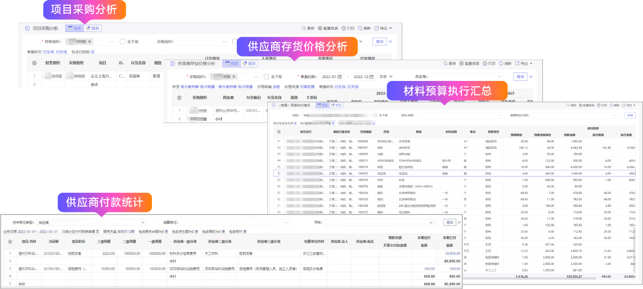
Task: Click the 打印 print icon in 项目采购分析
Action: coord(344,28)
